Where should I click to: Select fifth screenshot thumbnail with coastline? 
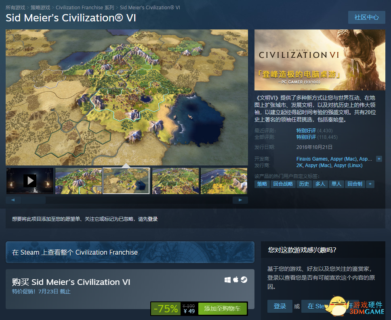tap(224, 181)
